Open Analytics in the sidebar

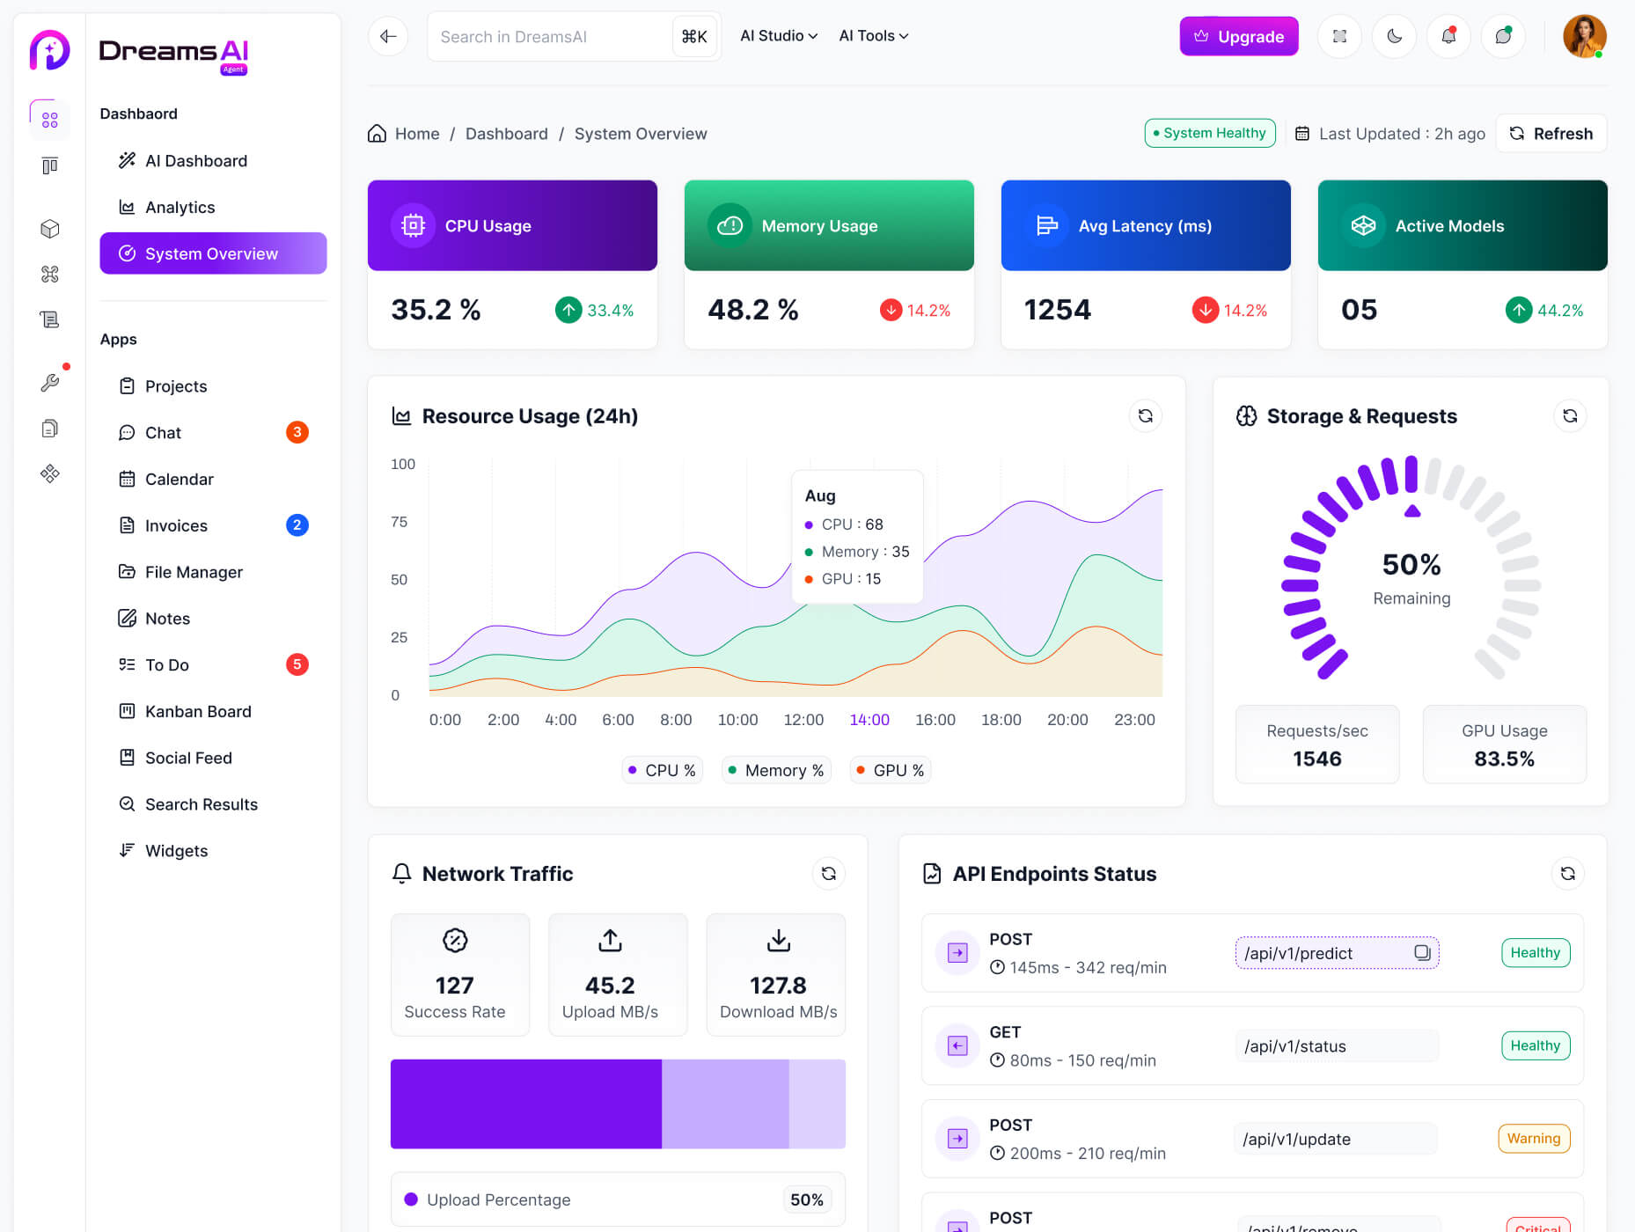180,208
